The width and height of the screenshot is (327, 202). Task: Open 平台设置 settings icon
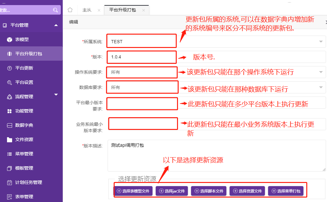point(10,83)
